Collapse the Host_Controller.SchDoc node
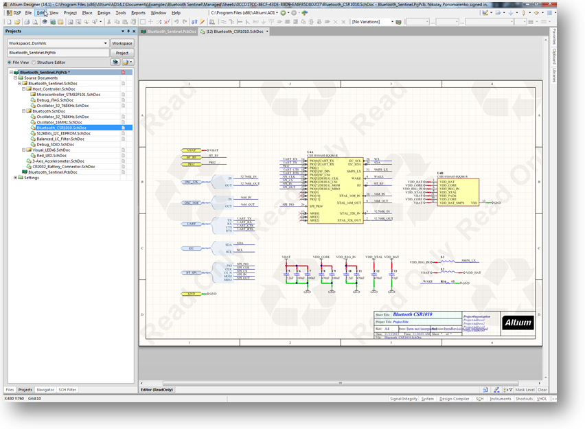 (23, 89)
